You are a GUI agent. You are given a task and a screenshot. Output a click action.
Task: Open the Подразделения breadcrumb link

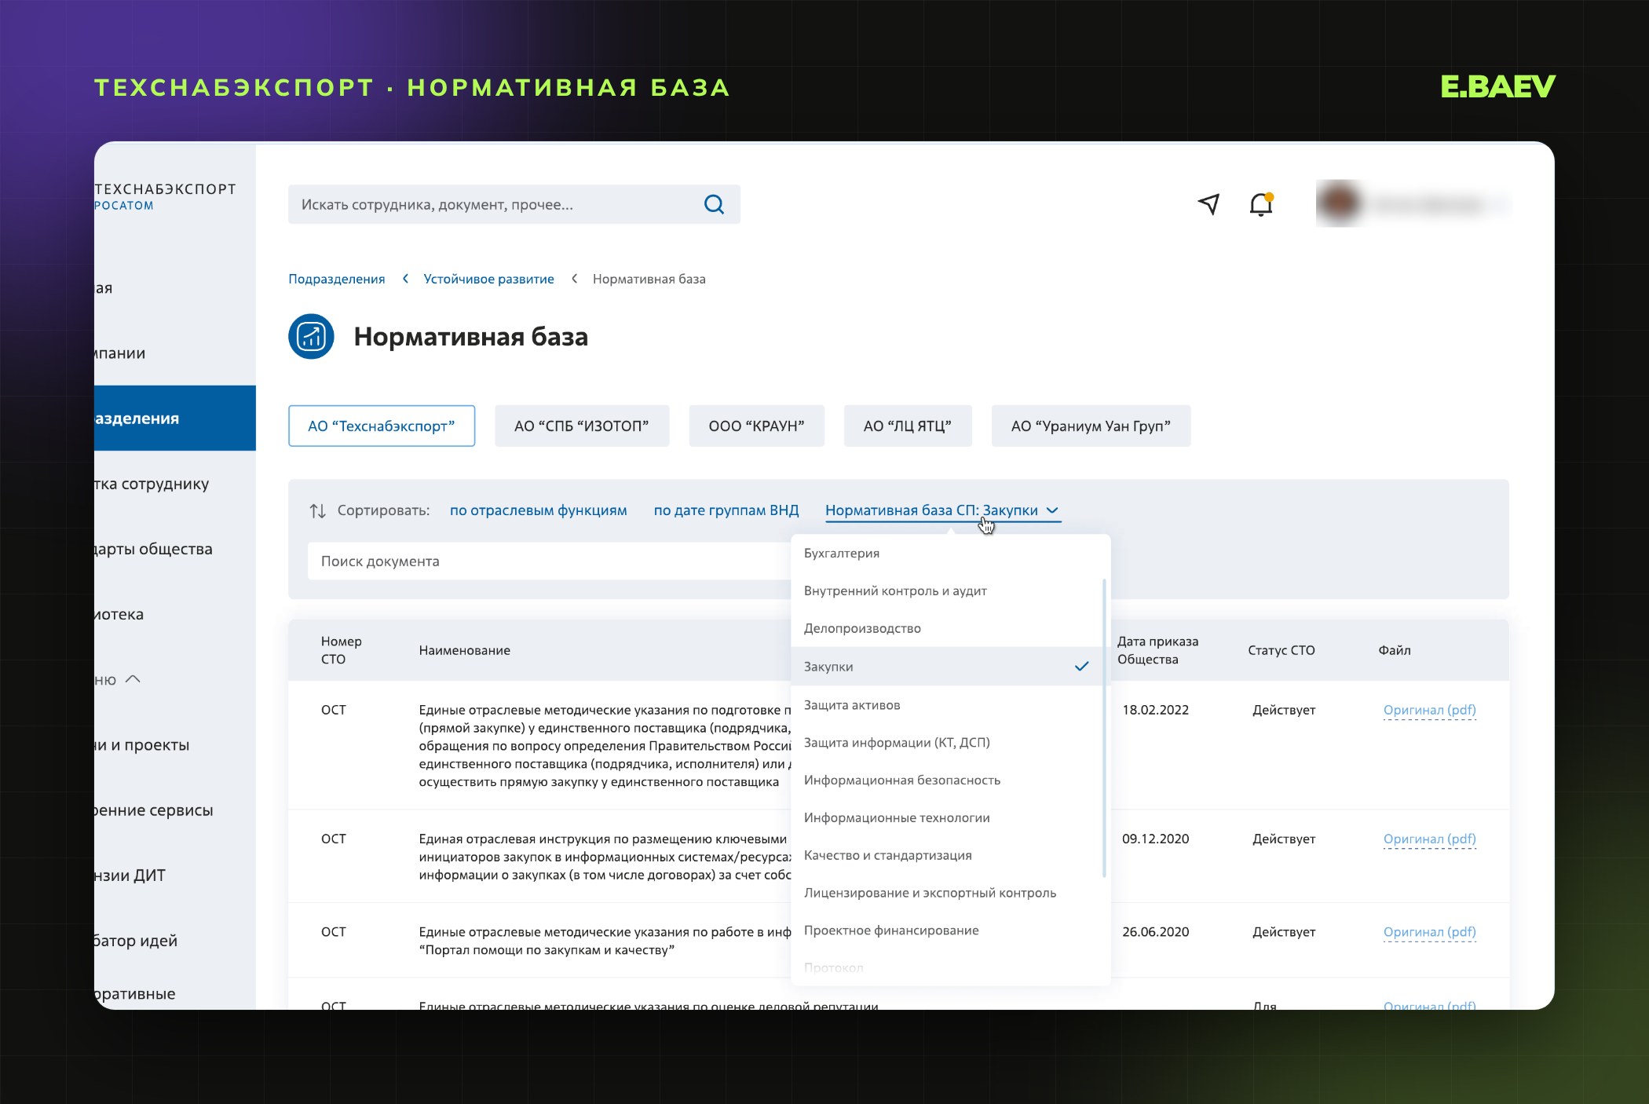click(337, 279)
